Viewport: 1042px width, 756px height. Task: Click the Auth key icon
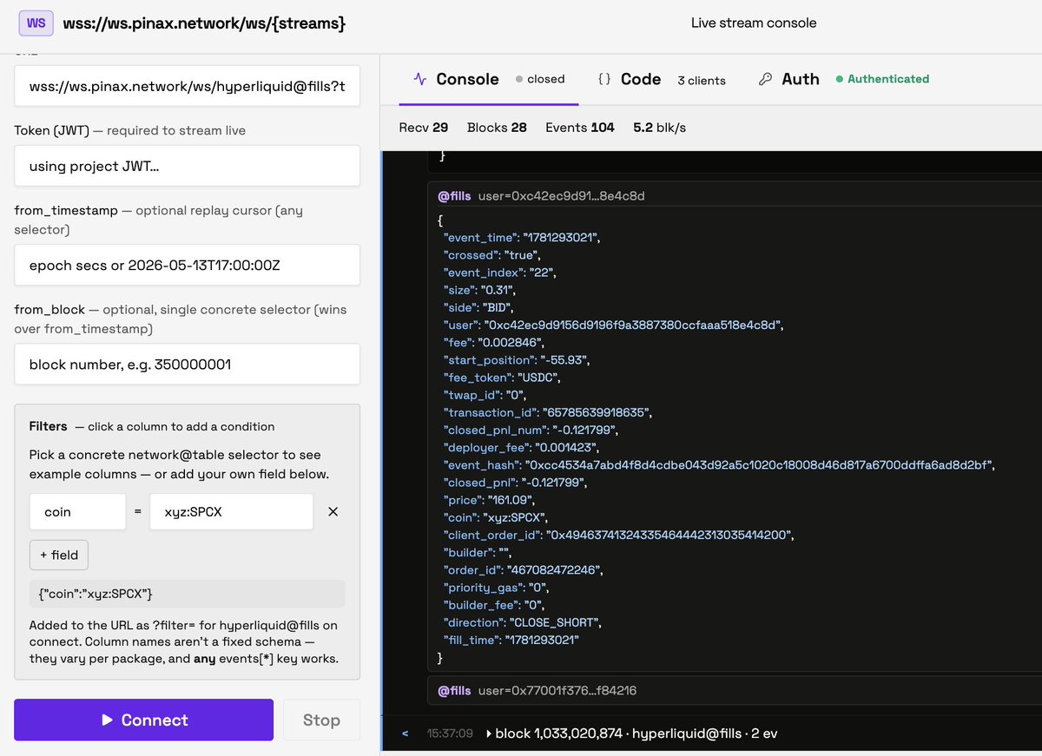pos(765,79)
